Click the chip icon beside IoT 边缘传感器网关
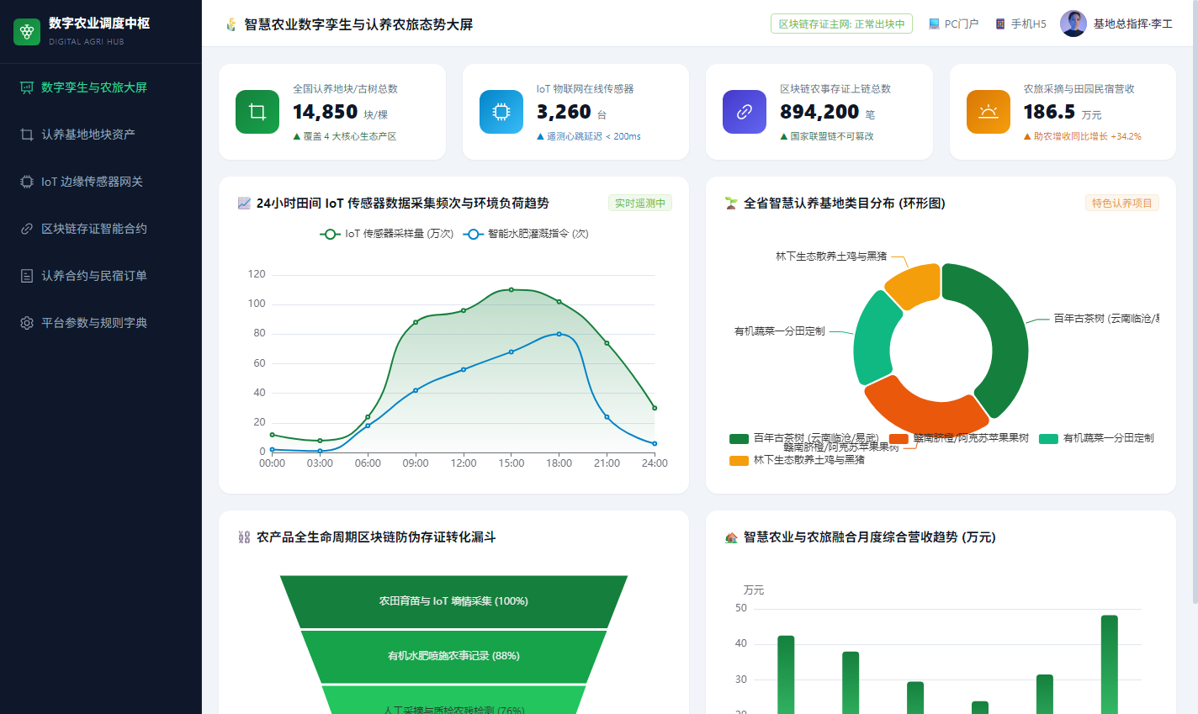 27,182
